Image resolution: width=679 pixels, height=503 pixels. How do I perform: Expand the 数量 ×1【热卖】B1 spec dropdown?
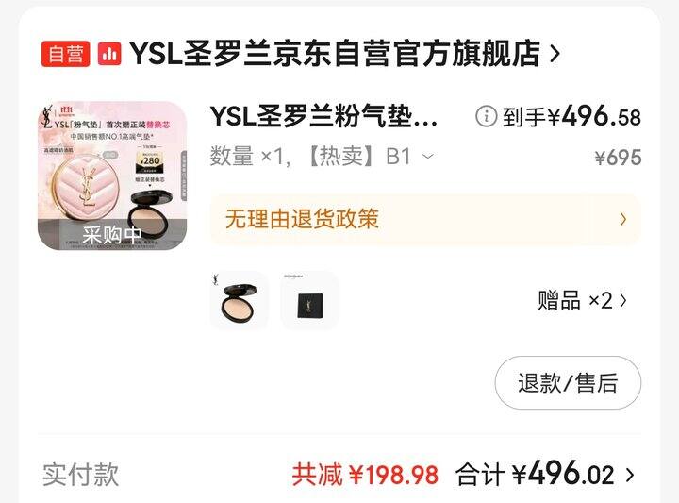point(322,156)
